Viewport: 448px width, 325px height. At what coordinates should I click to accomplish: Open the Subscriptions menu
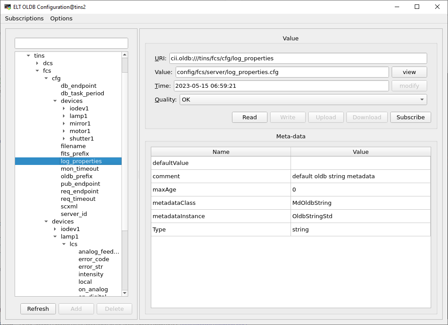click(x=24, y=18)
